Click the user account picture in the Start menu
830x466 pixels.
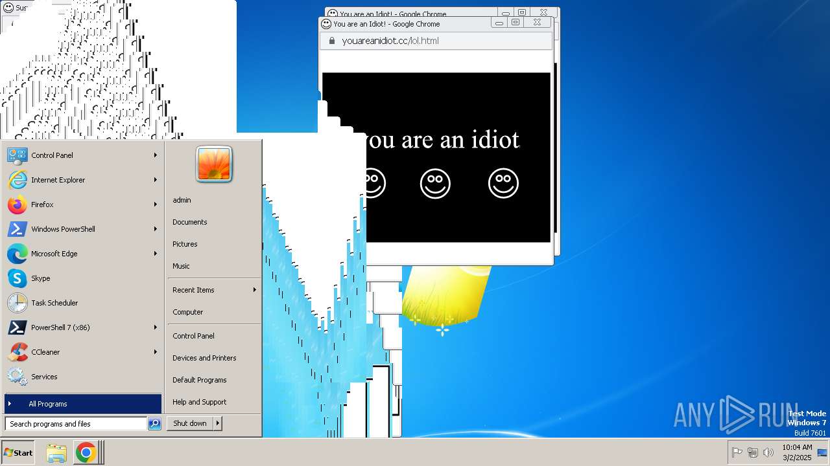[214, 164]
